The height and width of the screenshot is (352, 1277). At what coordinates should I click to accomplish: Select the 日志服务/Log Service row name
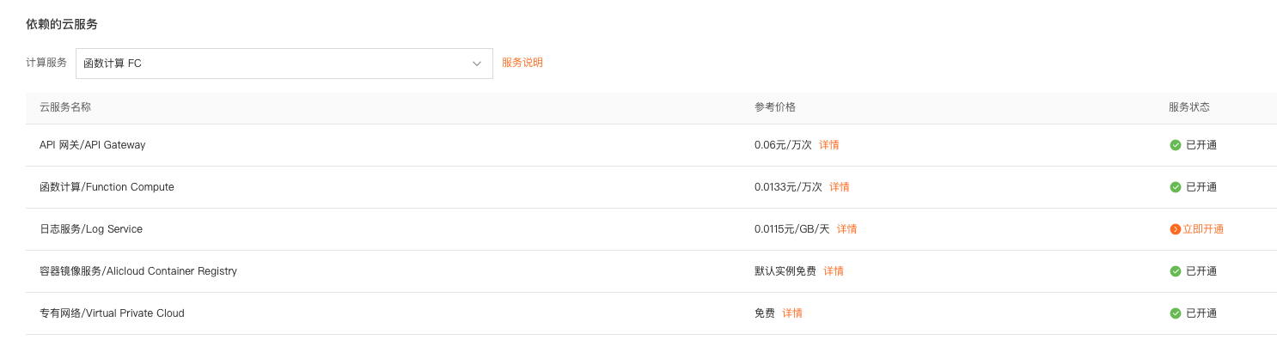(91, 229)
